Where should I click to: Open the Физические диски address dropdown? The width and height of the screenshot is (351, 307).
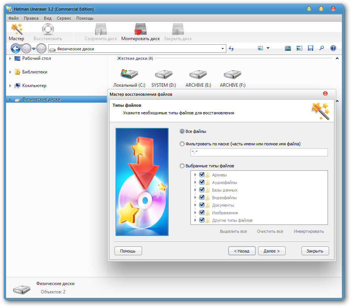[x=223, y=49]
